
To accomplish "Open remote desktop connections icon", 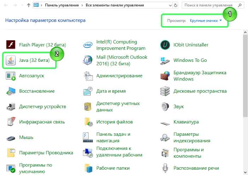I will click(88, 153).
